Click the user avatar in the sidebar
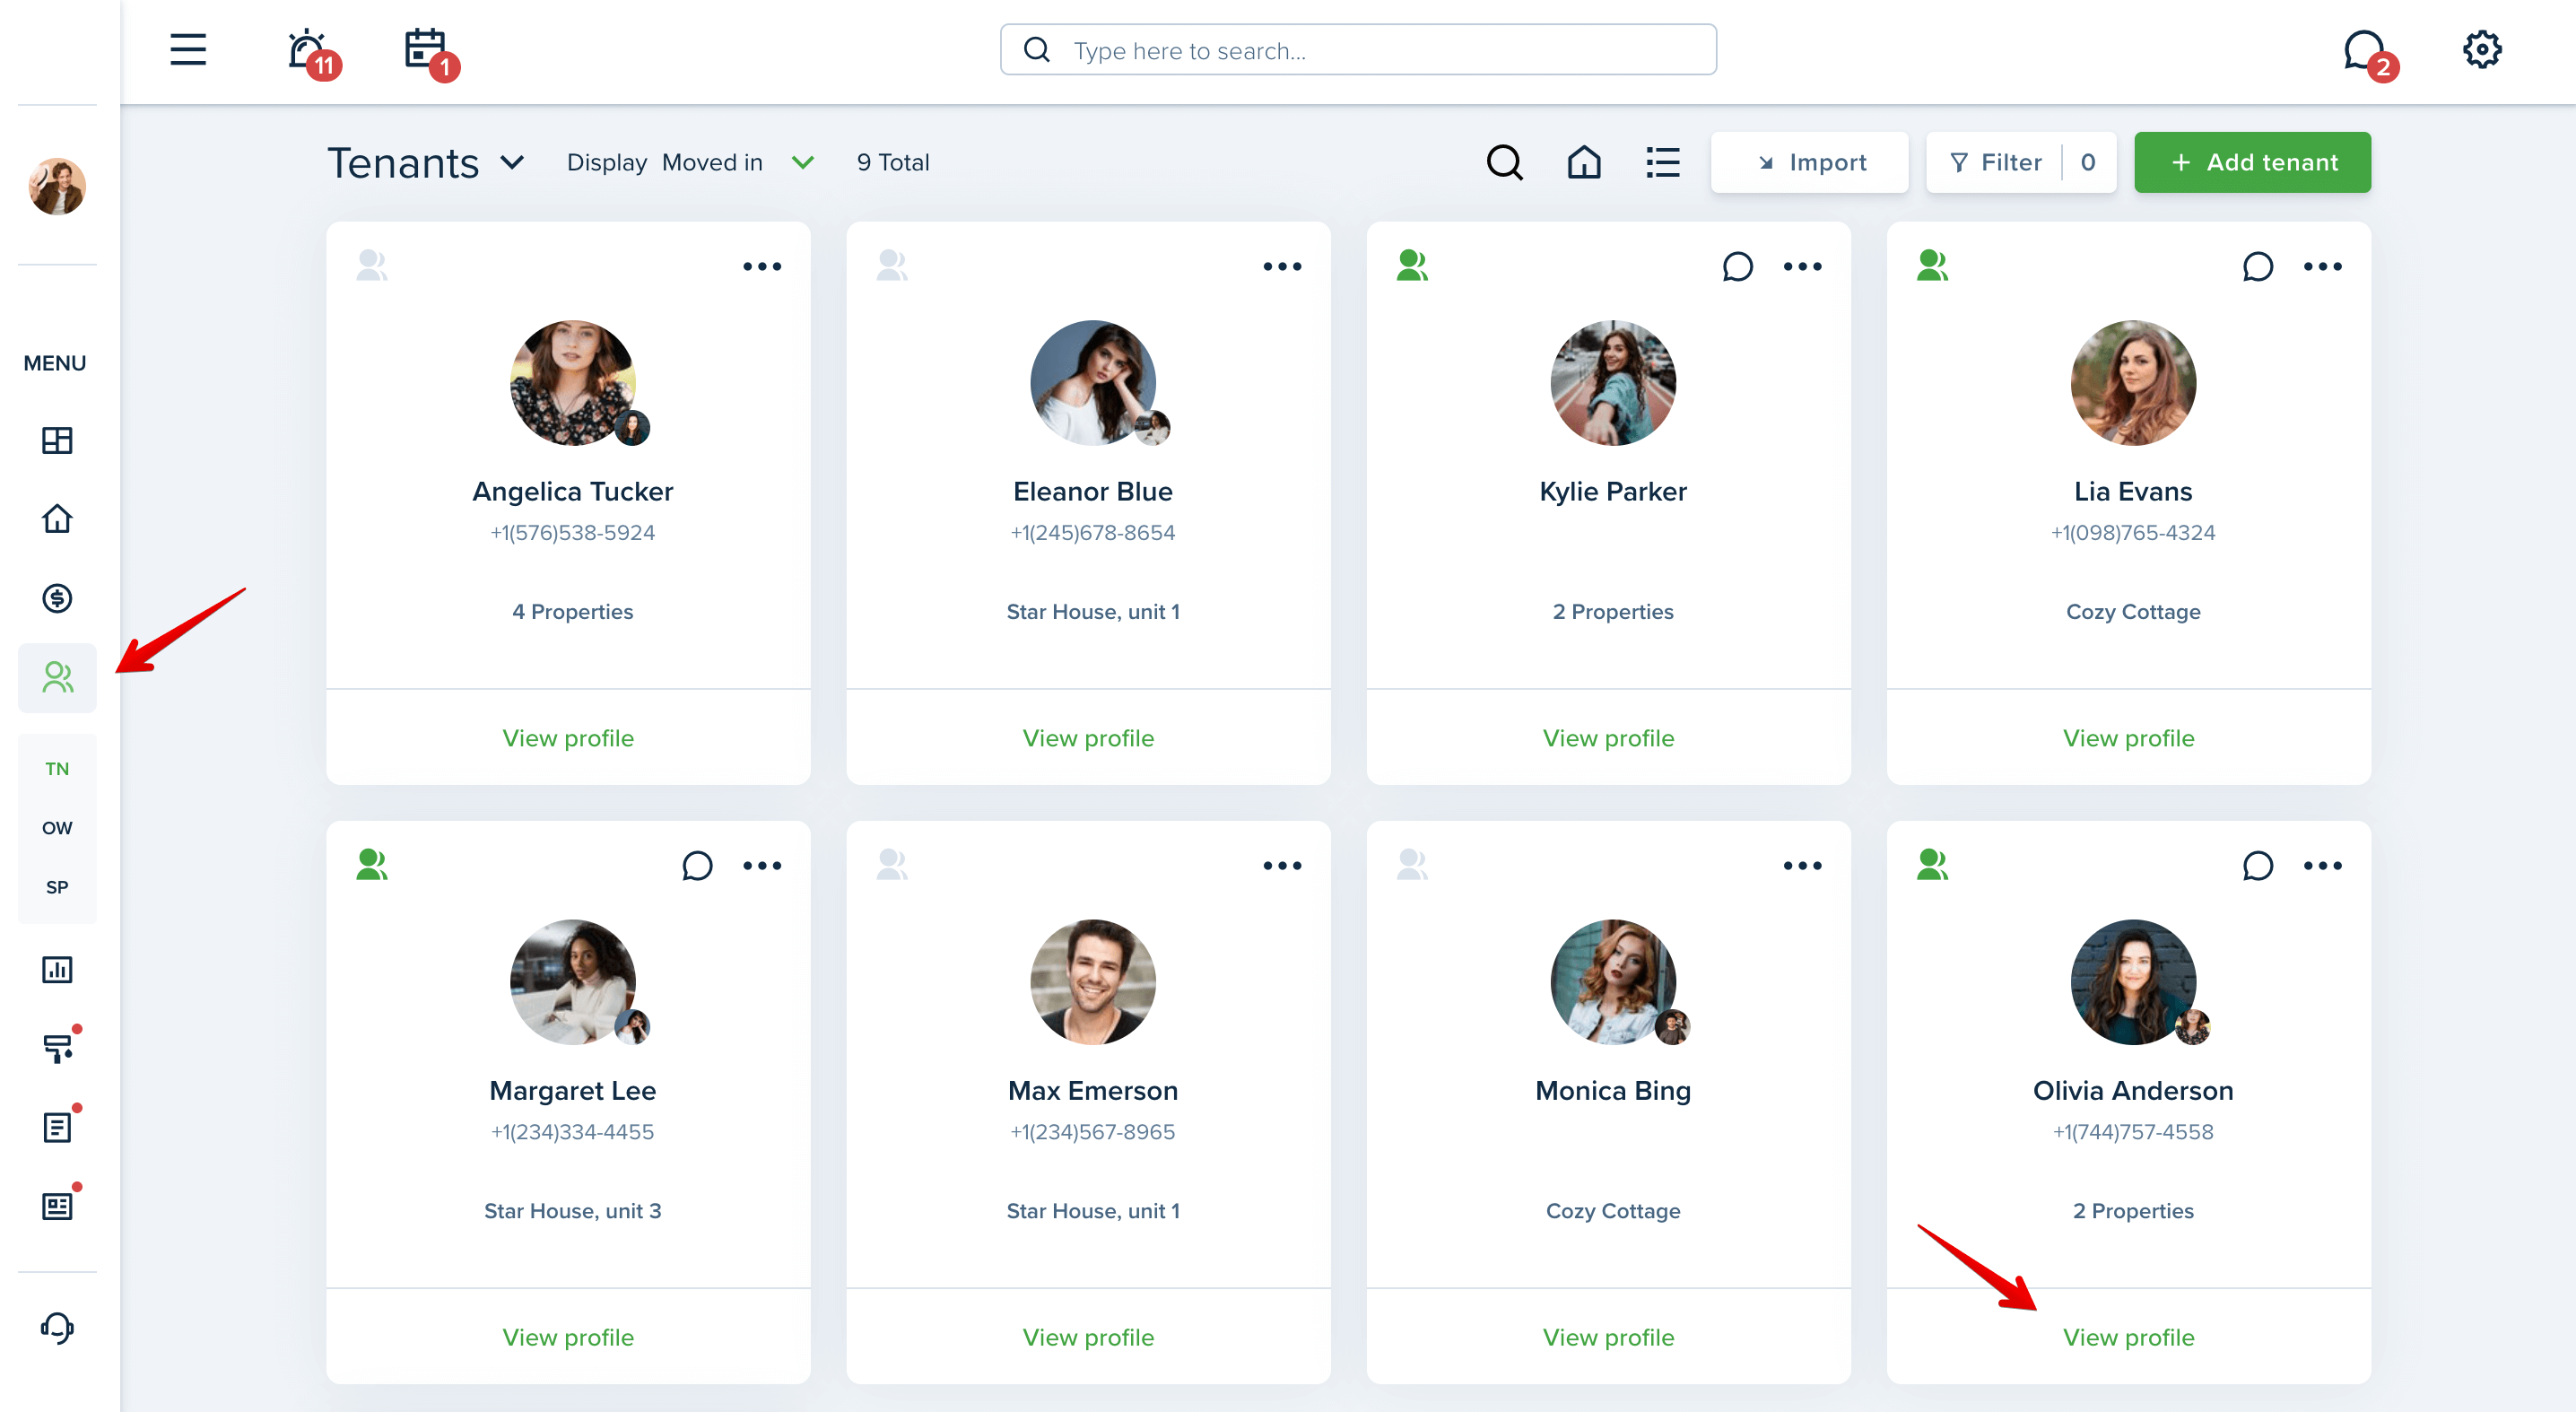 pos(57,186)
